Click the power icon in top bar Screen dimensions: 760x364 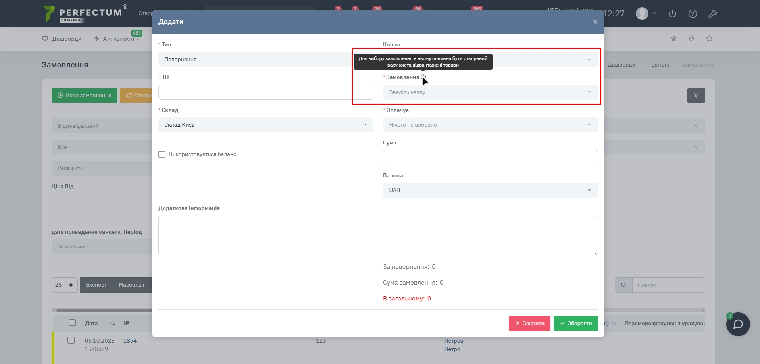point(672,14)
